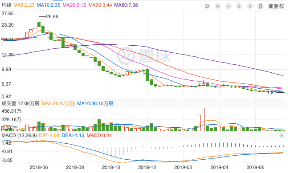Toggle the MA20 moving average label

coord(74,5)
